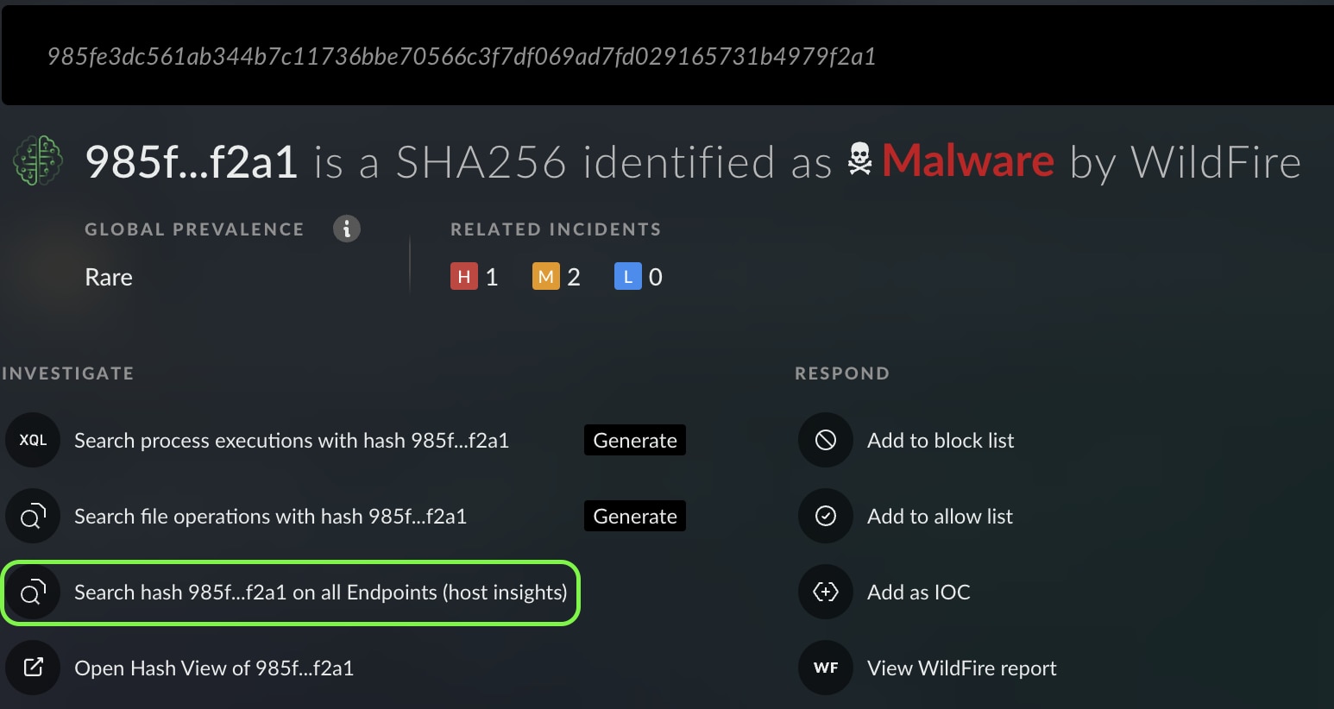
Task: Select Add to block list
Action: (941, 441)
